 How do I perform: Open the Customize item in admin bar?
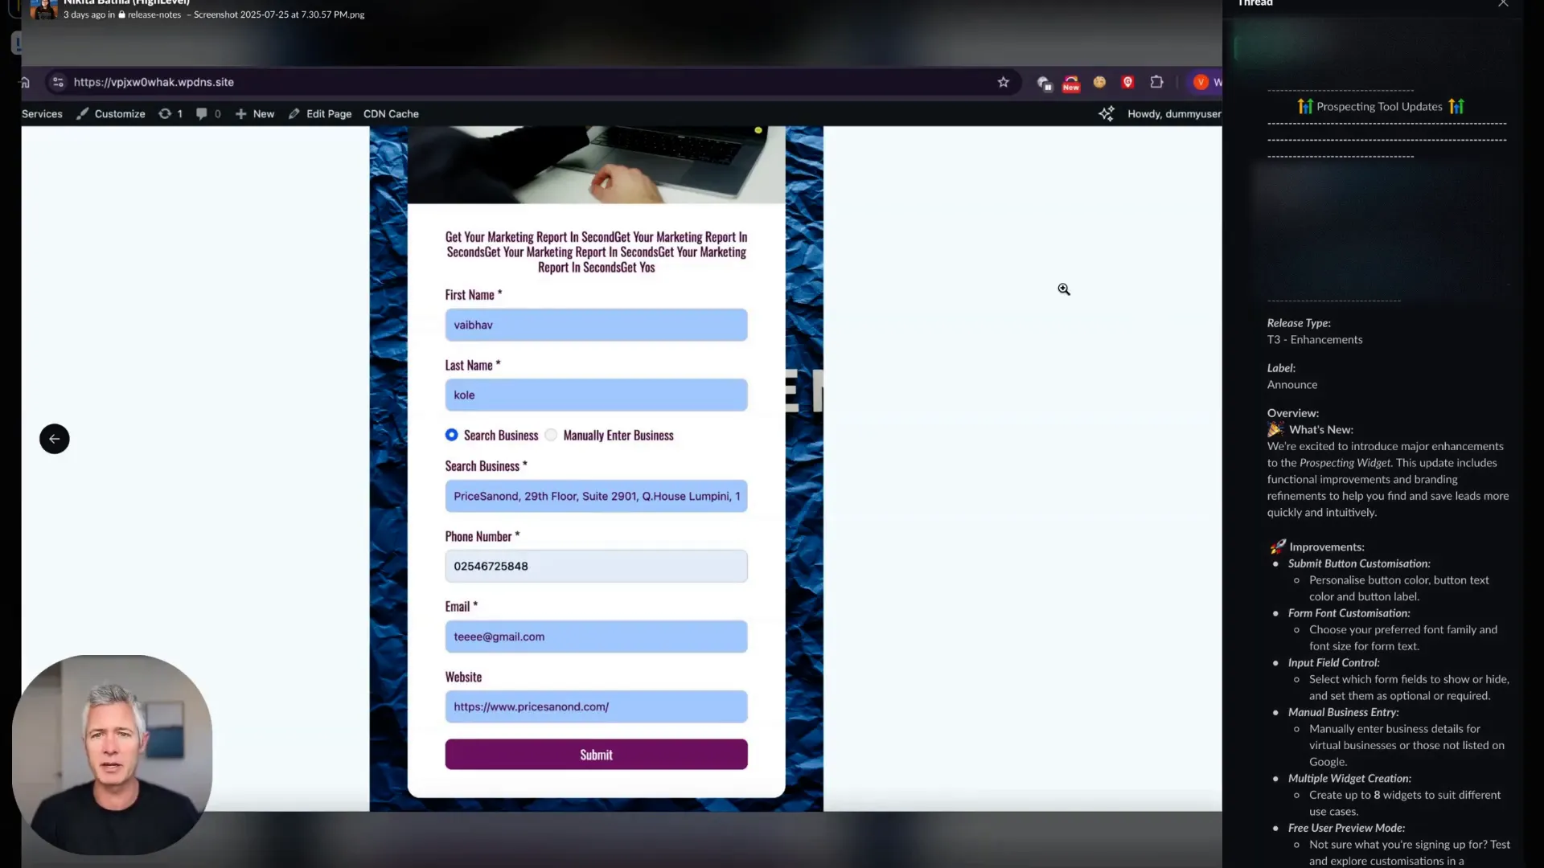pos(111,114)
